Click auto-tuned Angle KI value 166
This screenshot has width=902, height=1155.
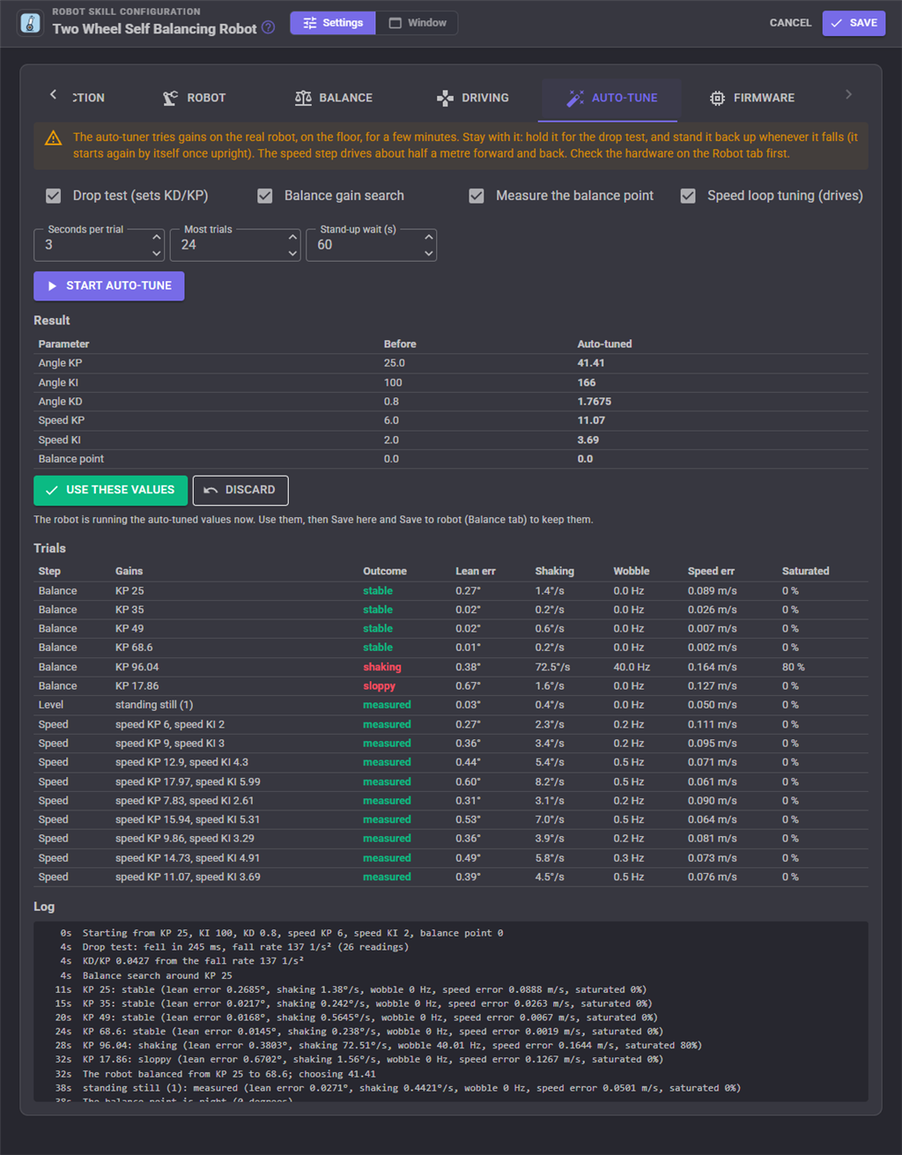pyautogui.click(x=587, y=382)
